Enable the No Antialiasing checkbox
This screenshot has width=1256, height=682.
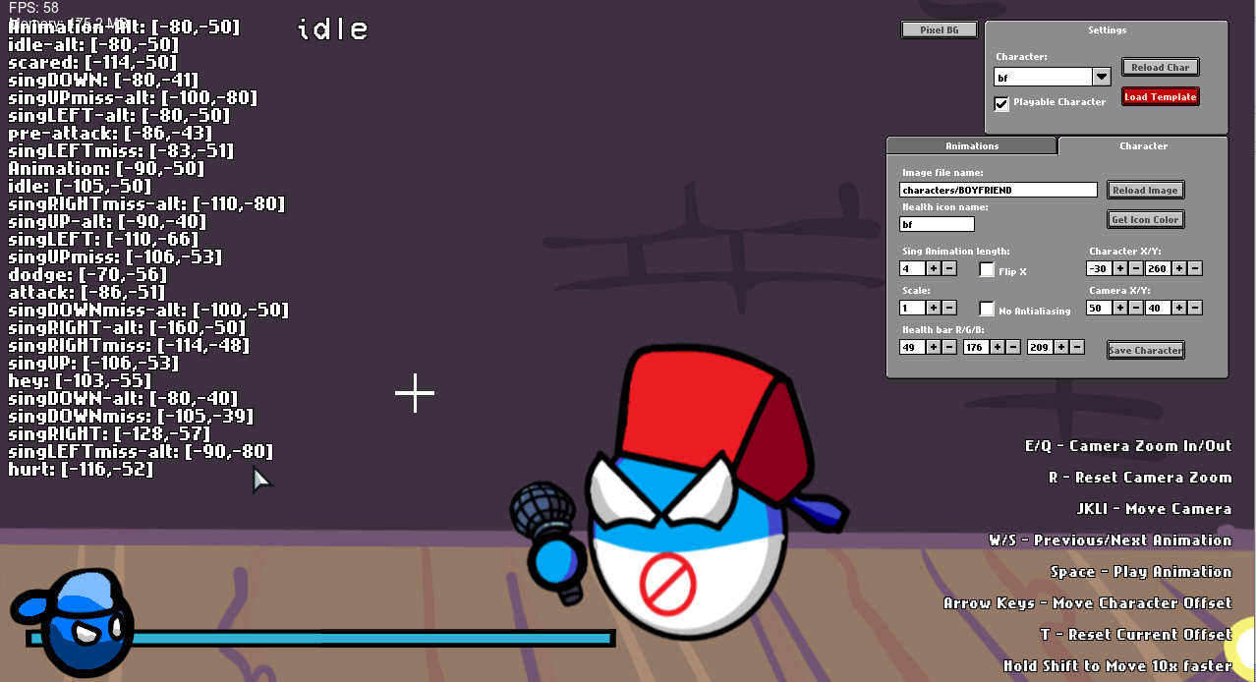click(987, 309)
